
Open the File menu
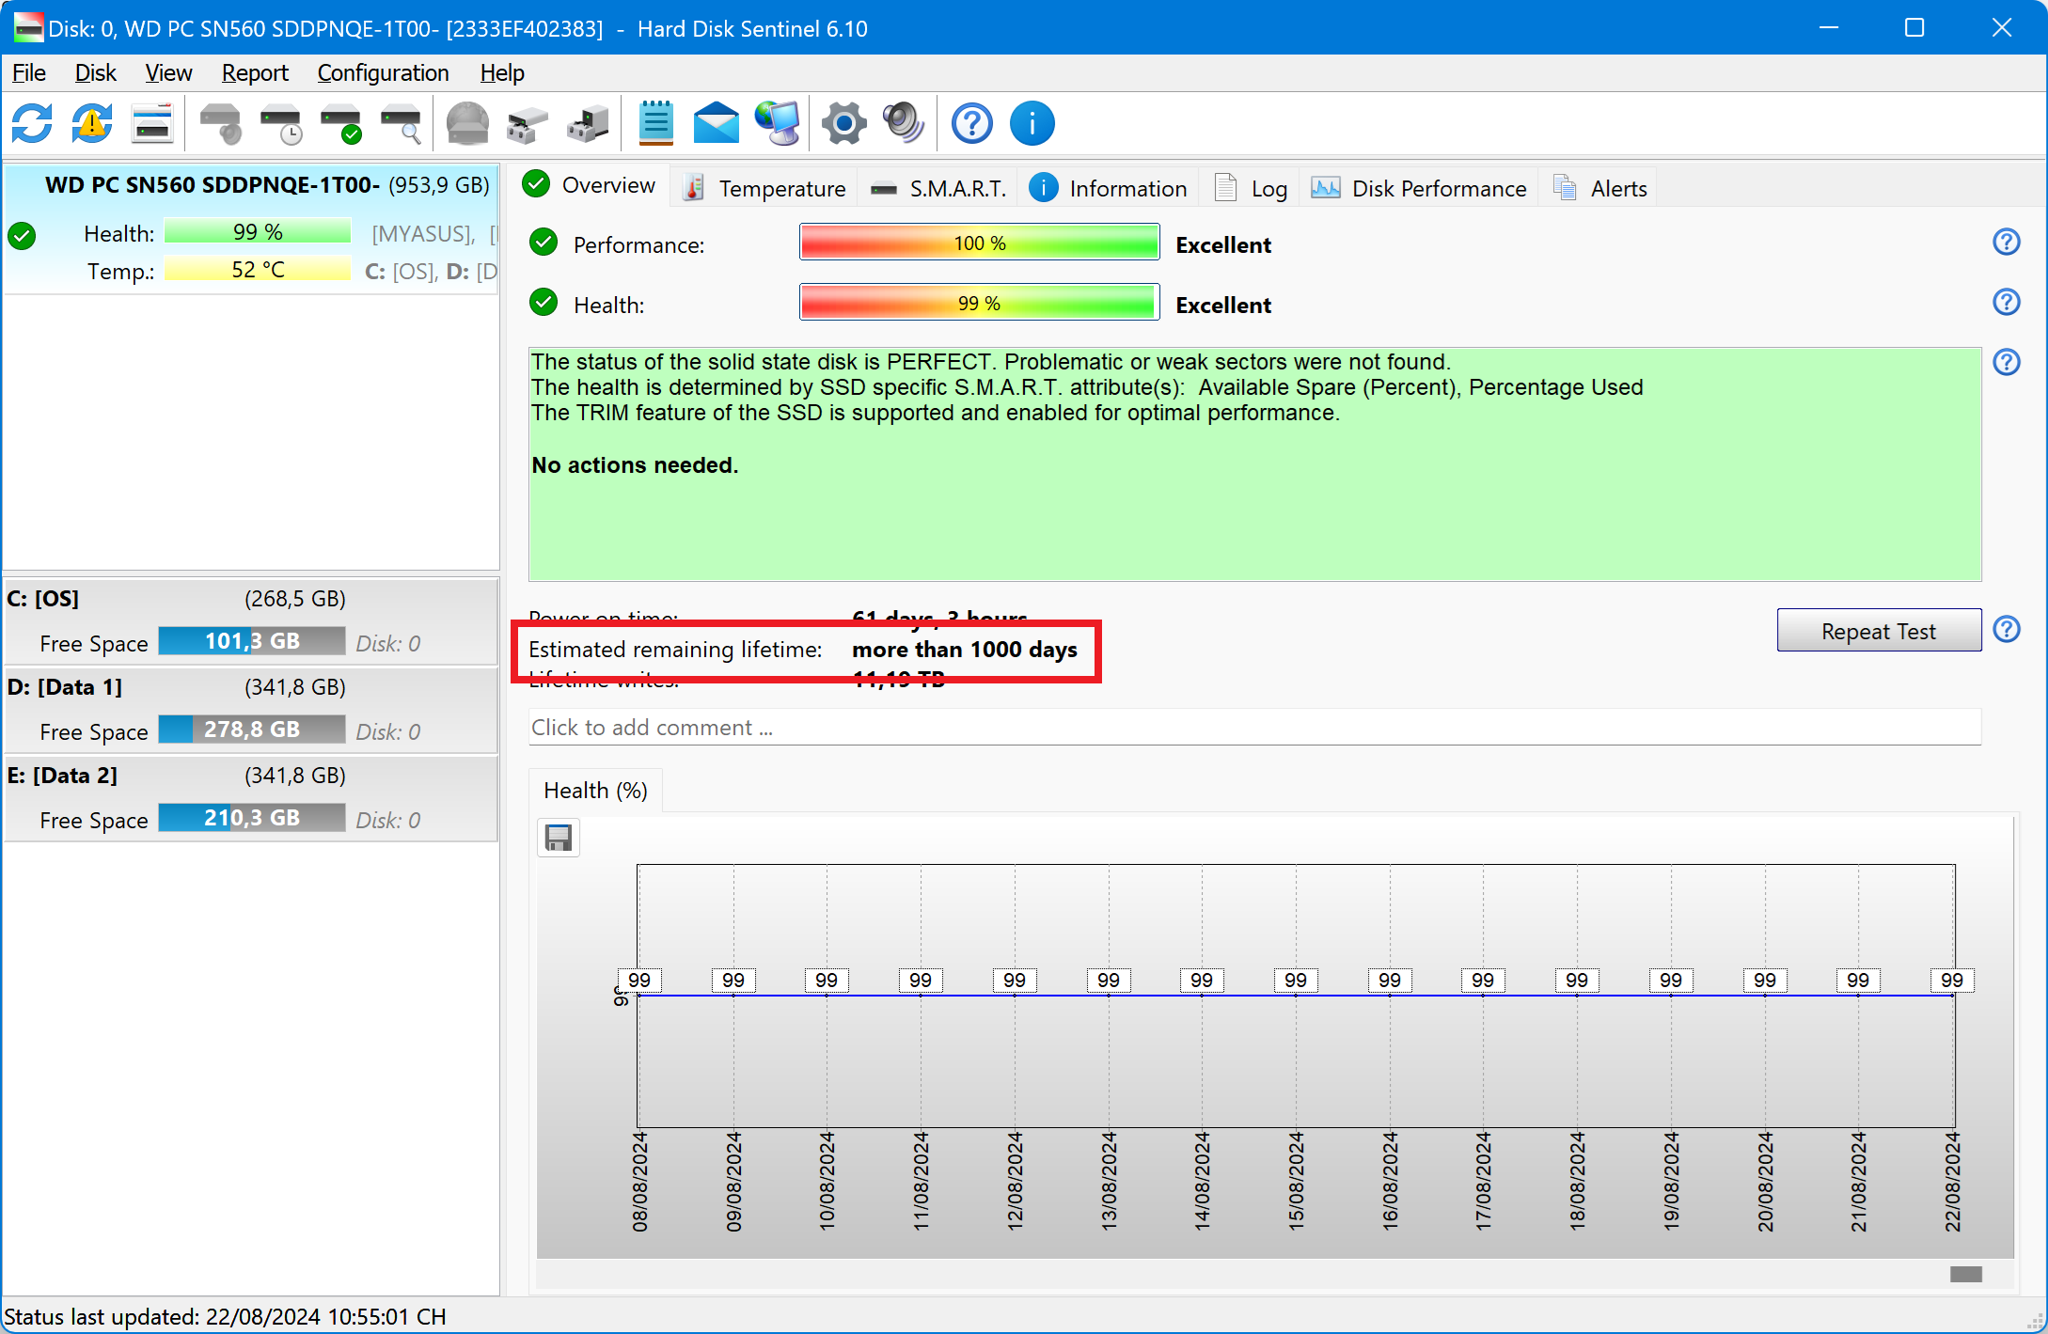pyautogui.click(x=29, y=72)
